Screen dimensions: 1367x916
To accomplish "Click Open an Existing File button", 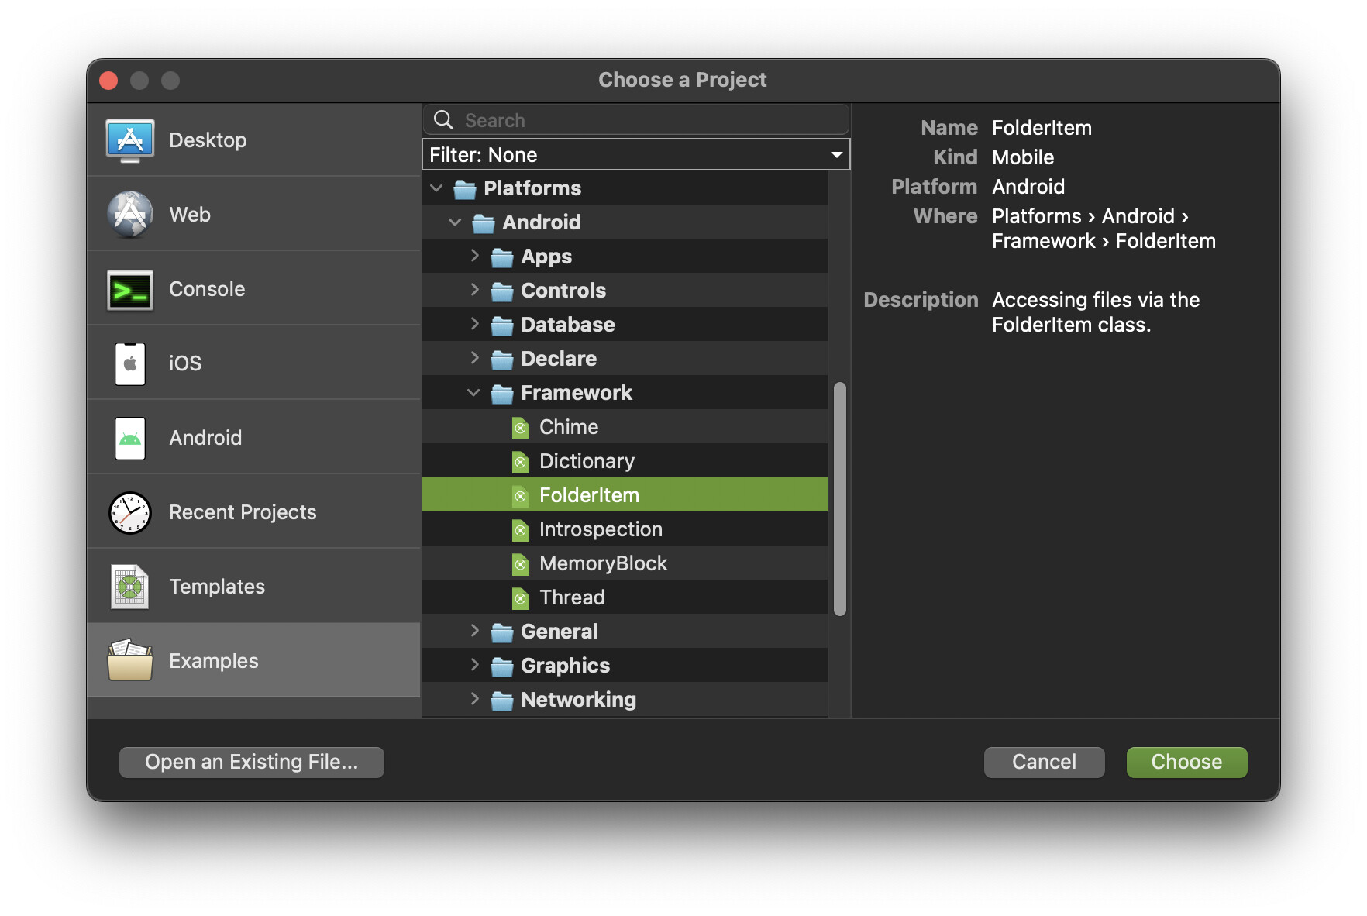I will (252, 763).
